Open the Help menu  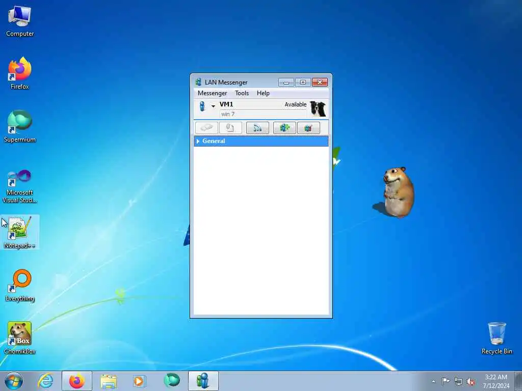tap(263, 93)
